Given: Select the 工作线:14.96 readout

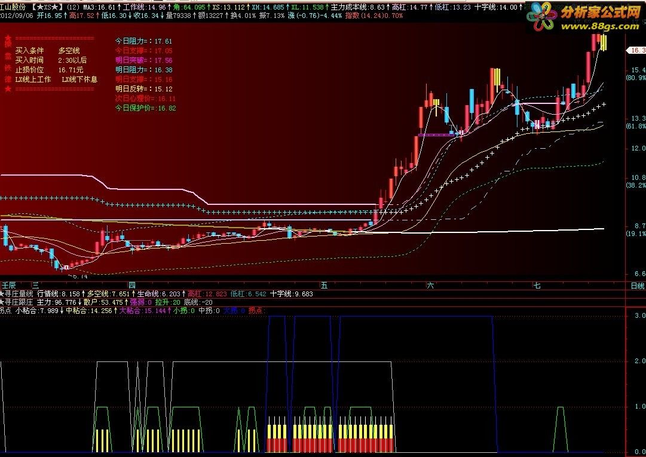Looking at the screenshot, I should 144,7.
